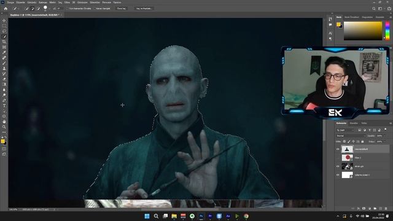
Task: Open the layer filter type dropdown
Action: click(346, 130)
